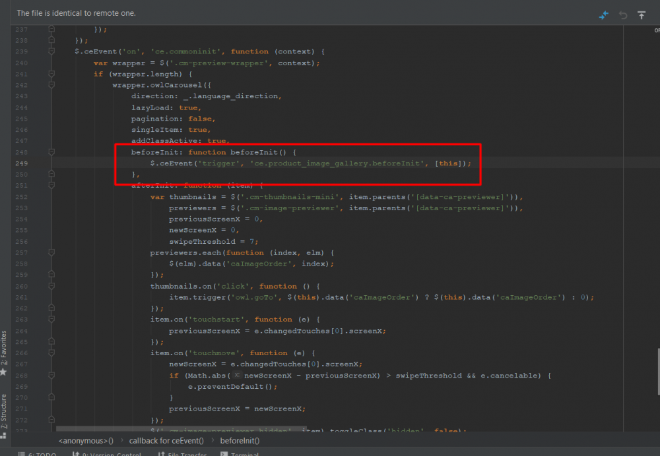This screenshot has height=456, width=660.
Task: Click the inline hint icon before newScreenX
Action: (236, 375)
